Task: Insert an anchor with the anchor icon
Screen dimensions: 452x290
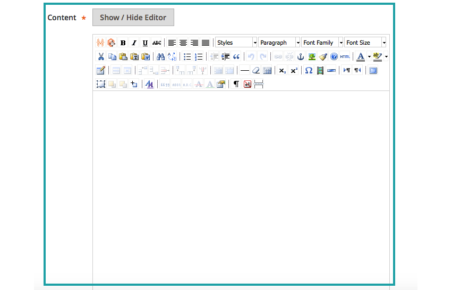Action: (301, 56)
